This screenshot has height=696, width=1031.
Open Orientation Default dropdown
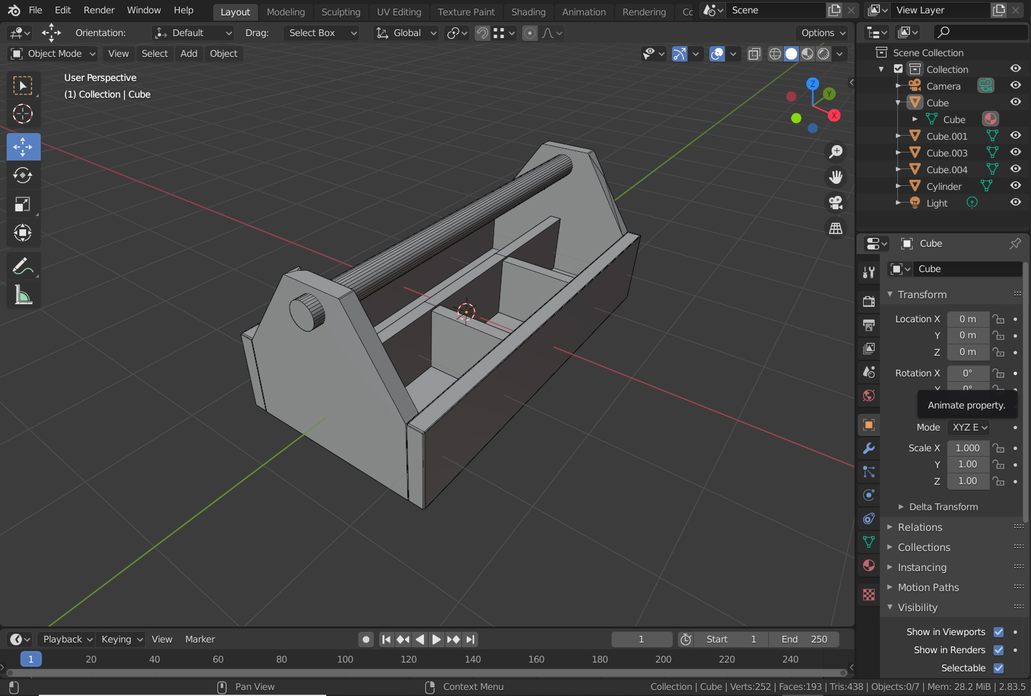pos(193,33)
